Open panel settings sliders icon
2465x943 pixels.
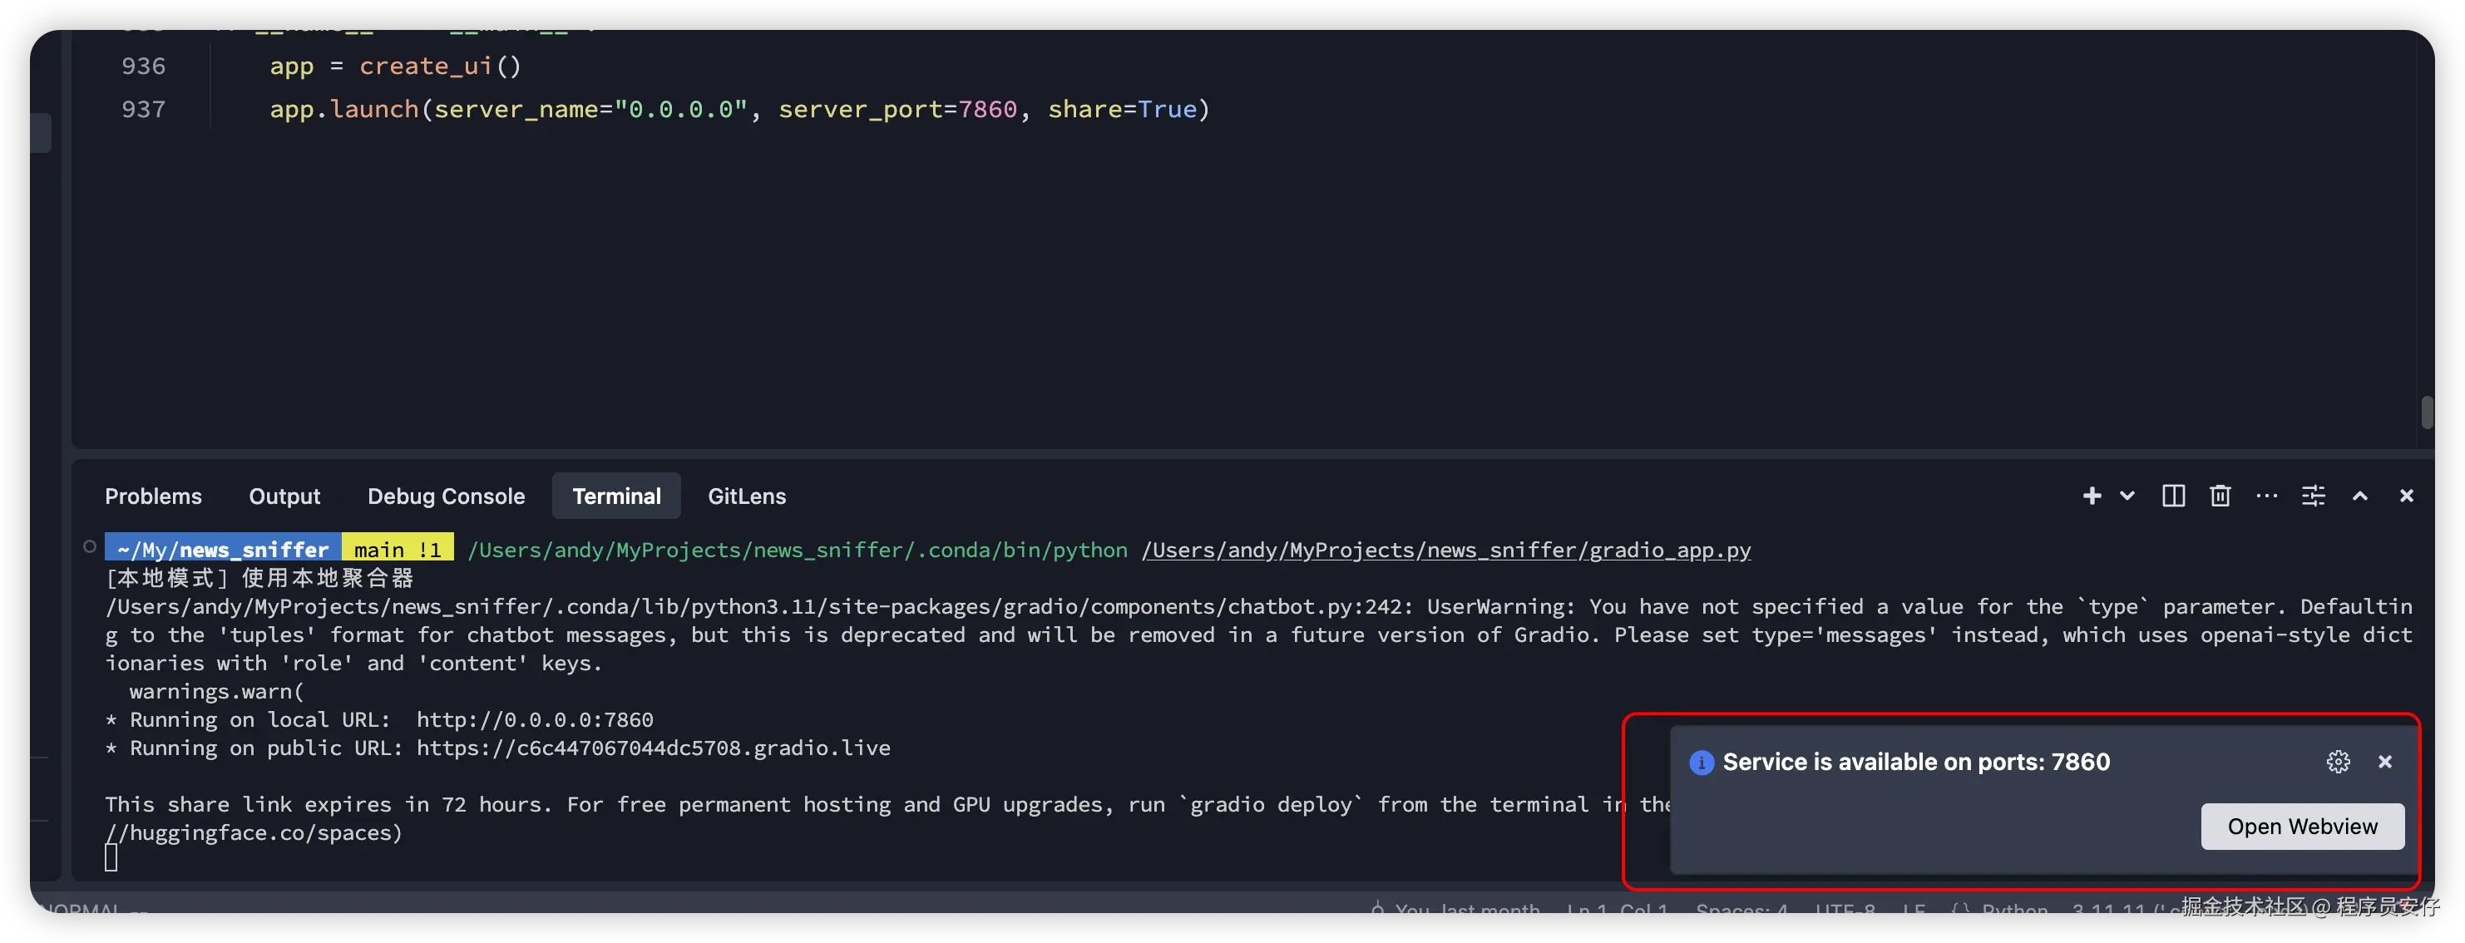2313,496
